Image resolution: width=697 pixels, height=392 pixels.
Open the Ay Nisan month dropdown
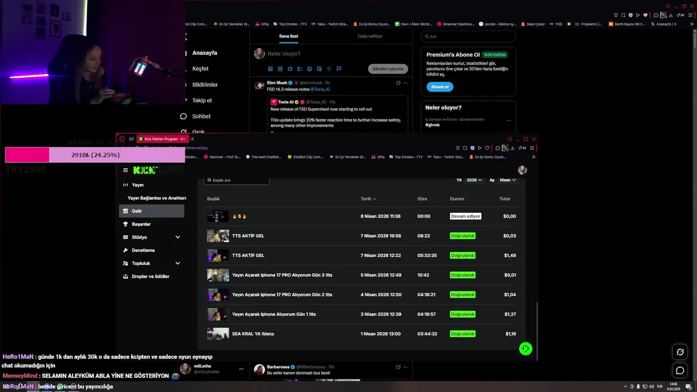coord(508,180)
